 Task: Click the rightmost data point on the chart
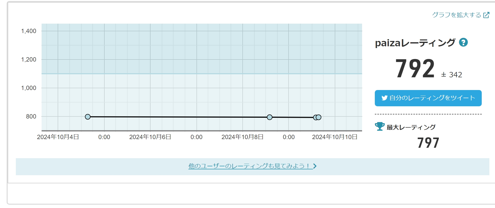click(319, 117)
